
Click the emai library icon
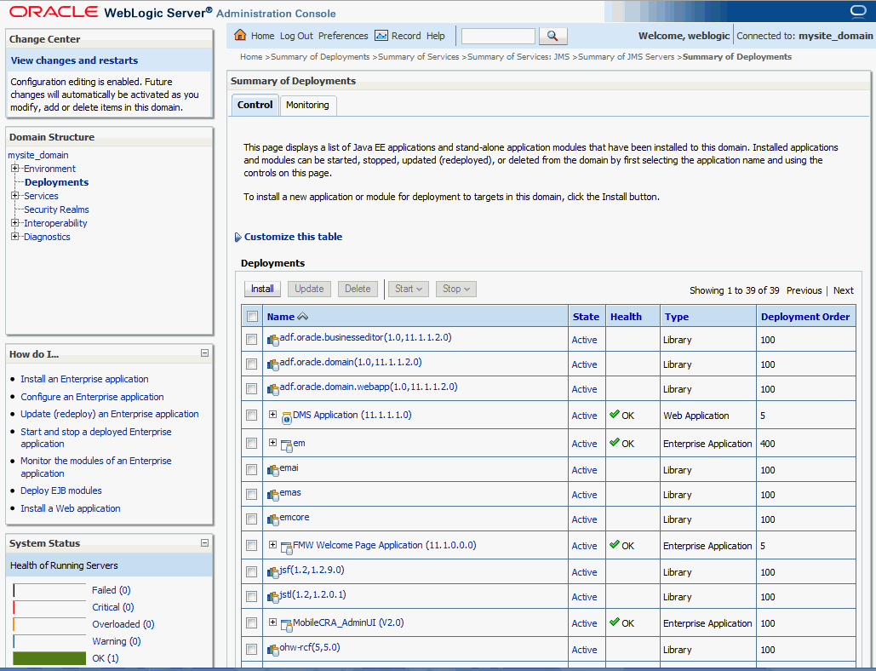click(x=272, y=470)
